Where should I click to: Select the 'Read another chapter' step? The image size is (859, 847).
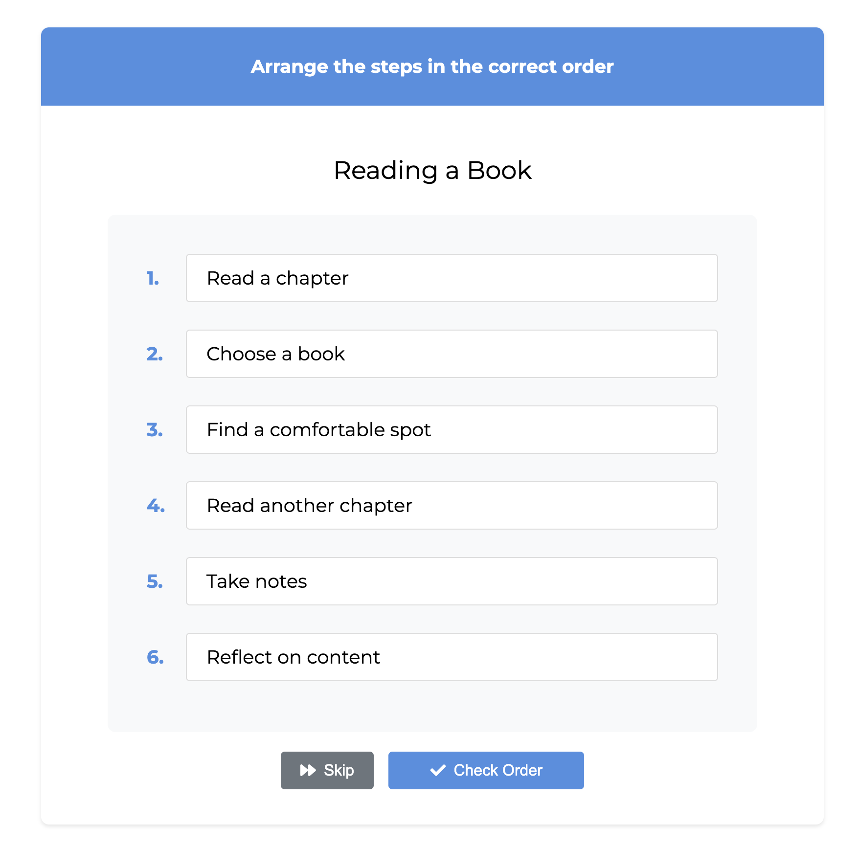click(x=451, y=505)
